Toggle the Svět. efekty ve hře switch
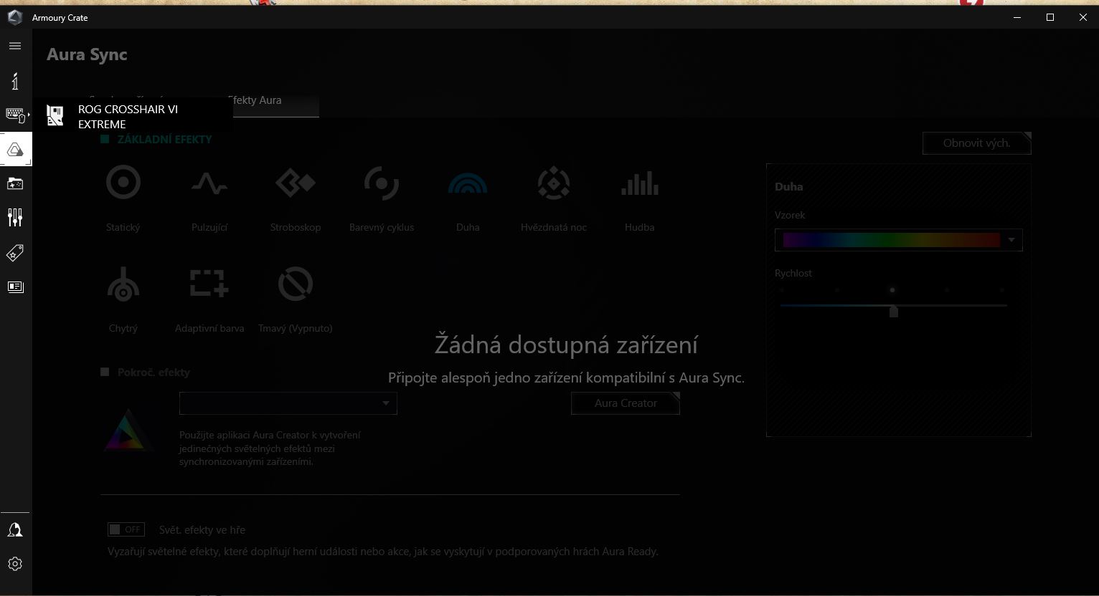This screenshot has width=1099, height=596. (x=126, y=529)
